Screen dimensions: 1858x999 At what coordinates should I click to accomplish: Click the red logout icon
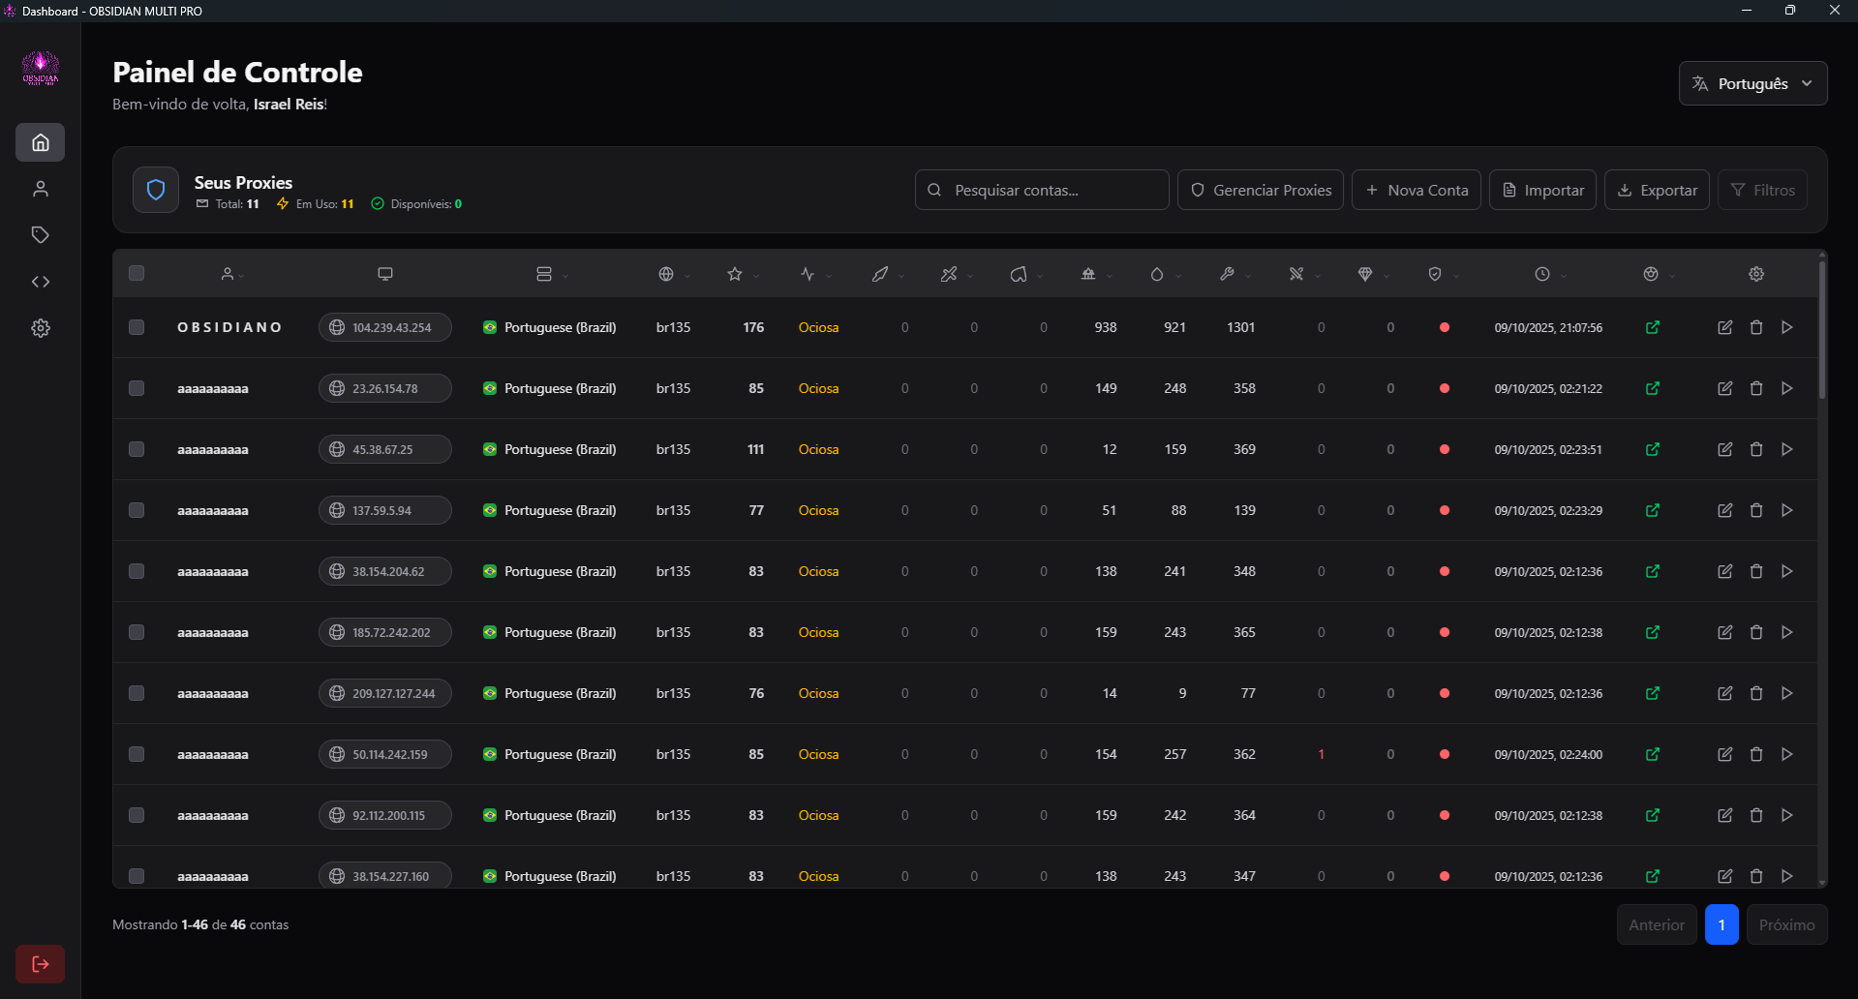pyautogui.click(x=40, y=964)
